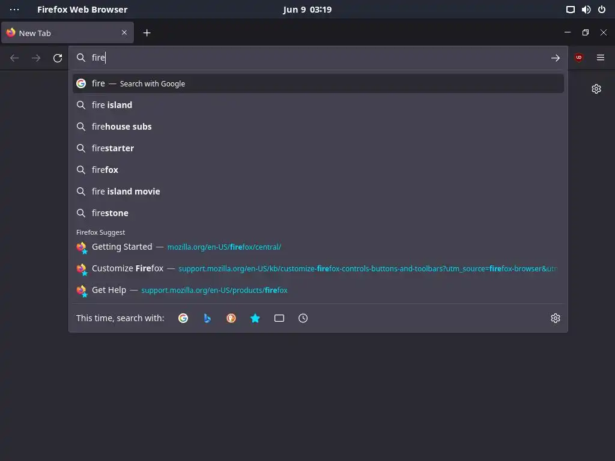Close the New Tab tab

point(124,32)
